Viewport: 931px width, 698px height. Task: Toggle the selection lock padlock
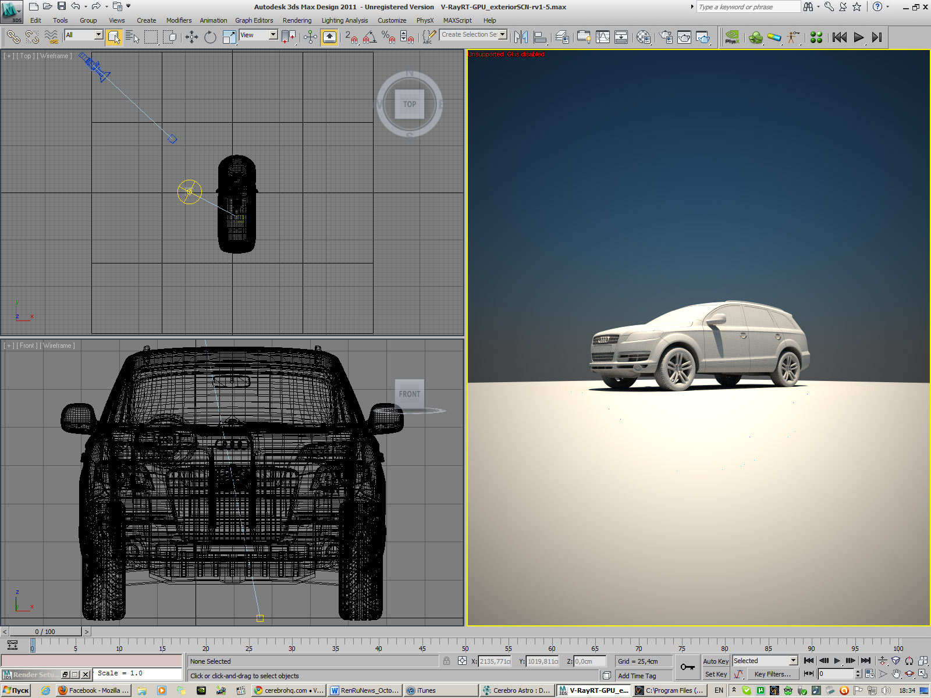(x=446, y=661)
